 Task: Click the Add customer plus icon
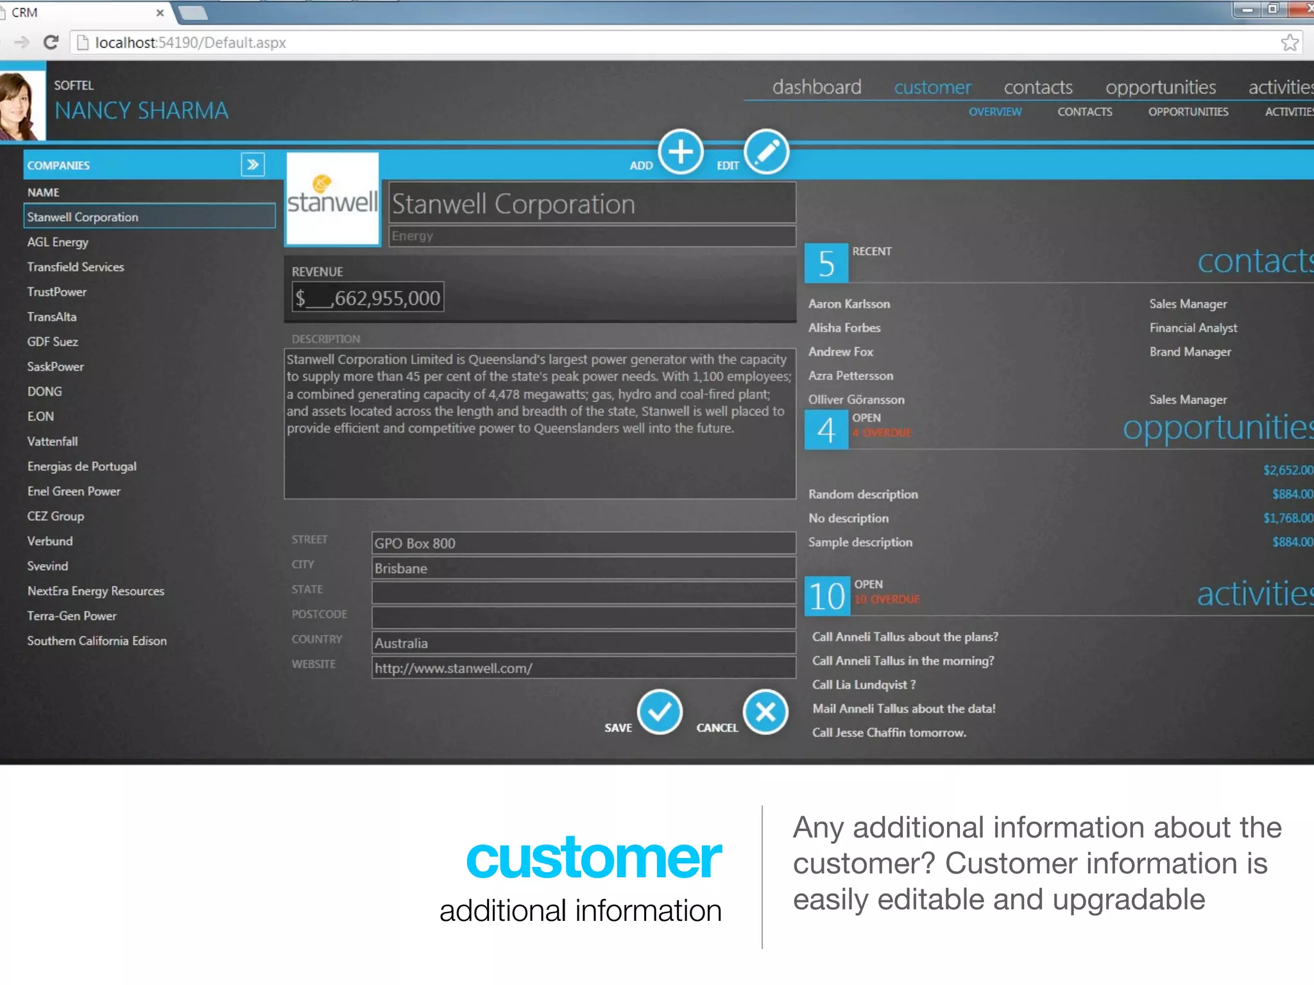(681, 152)
